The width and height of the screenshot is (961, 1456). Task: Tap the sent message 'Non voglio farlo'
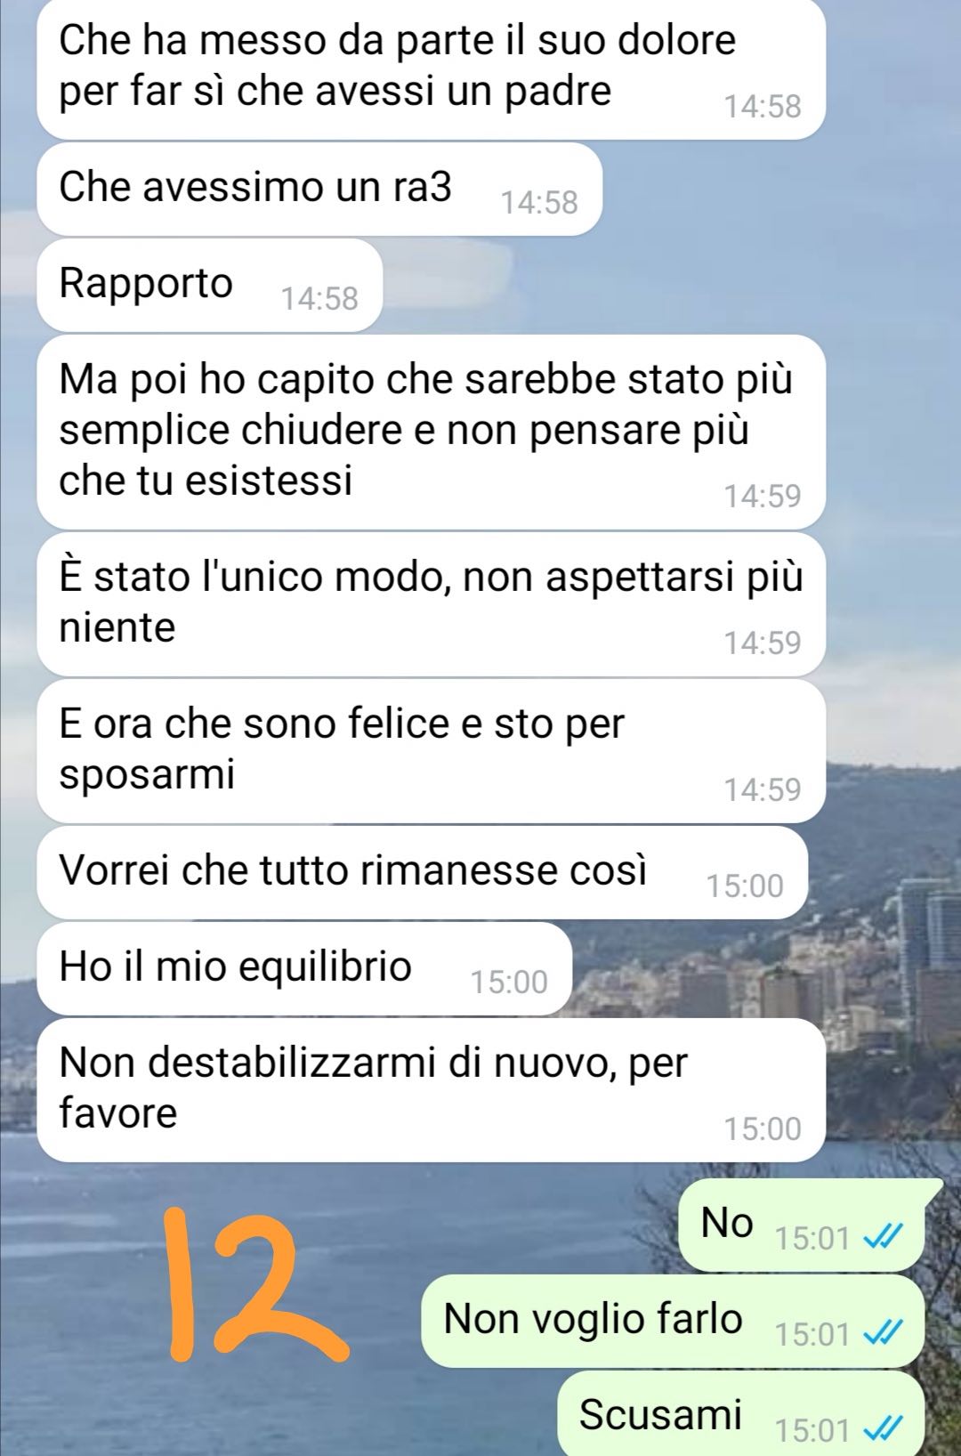click(673, 1321)
